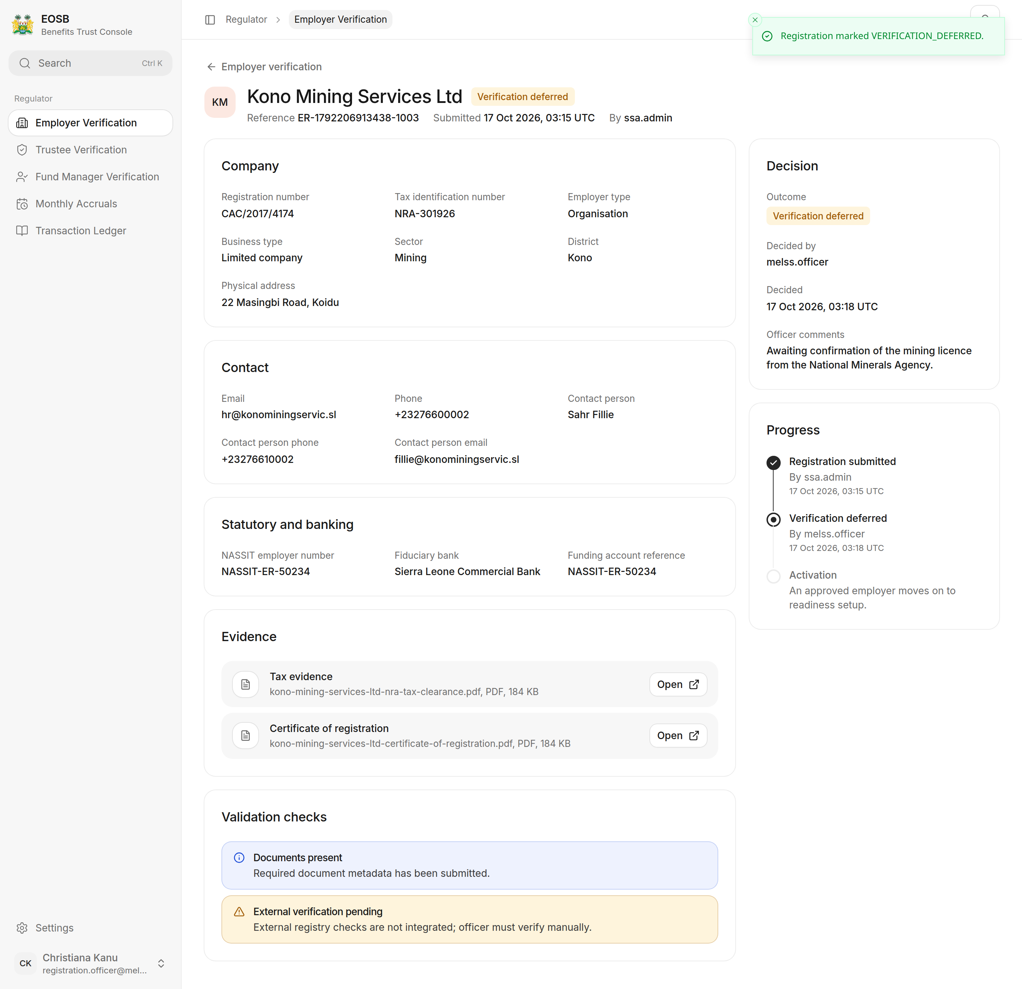
Task: Click the Verification deferred progress step marker
Action: tap(774, 520)
